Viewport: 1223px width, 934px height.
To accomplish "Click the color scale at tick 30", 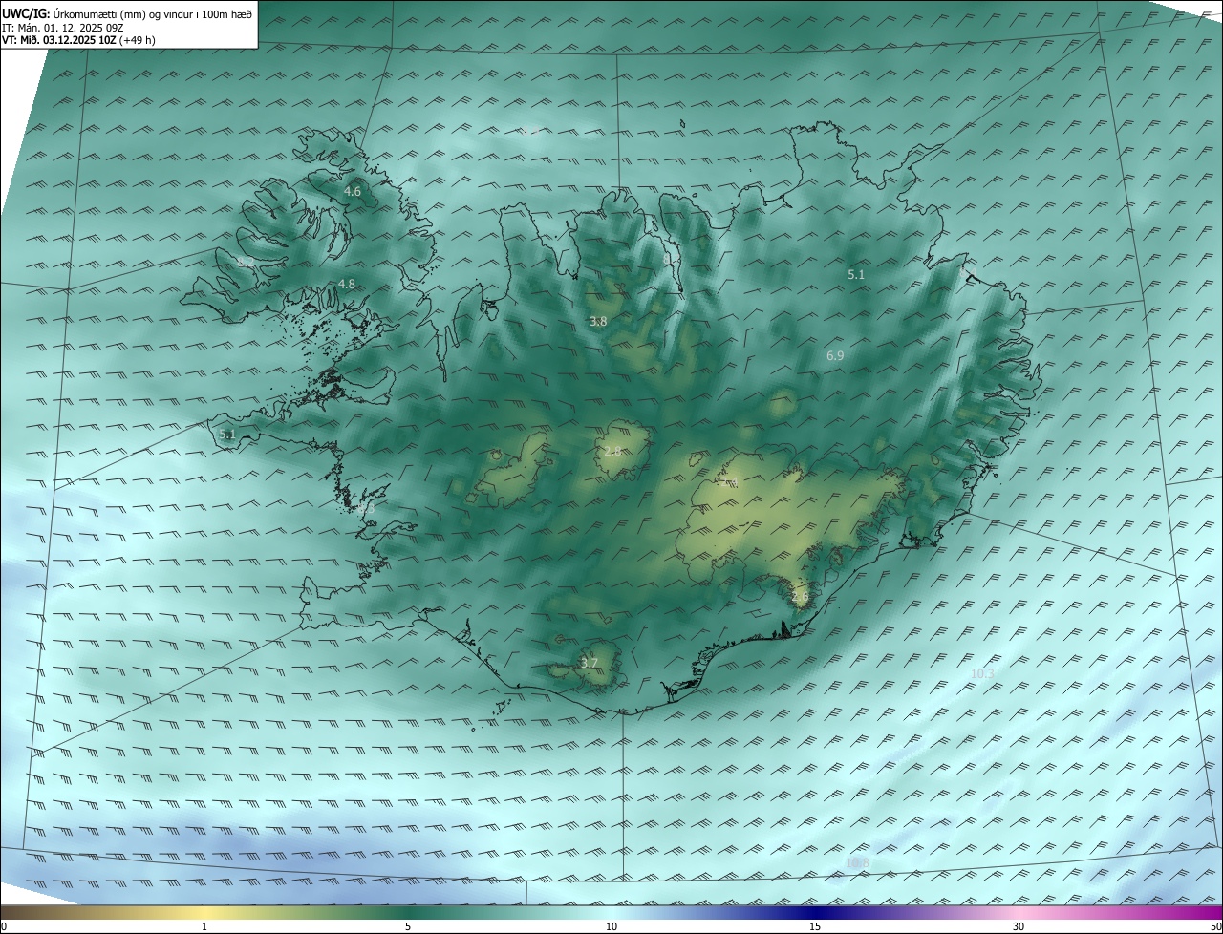I will [1019, 926].
